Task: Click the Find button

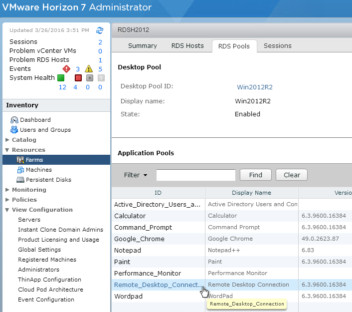Action: click(256, 175)
